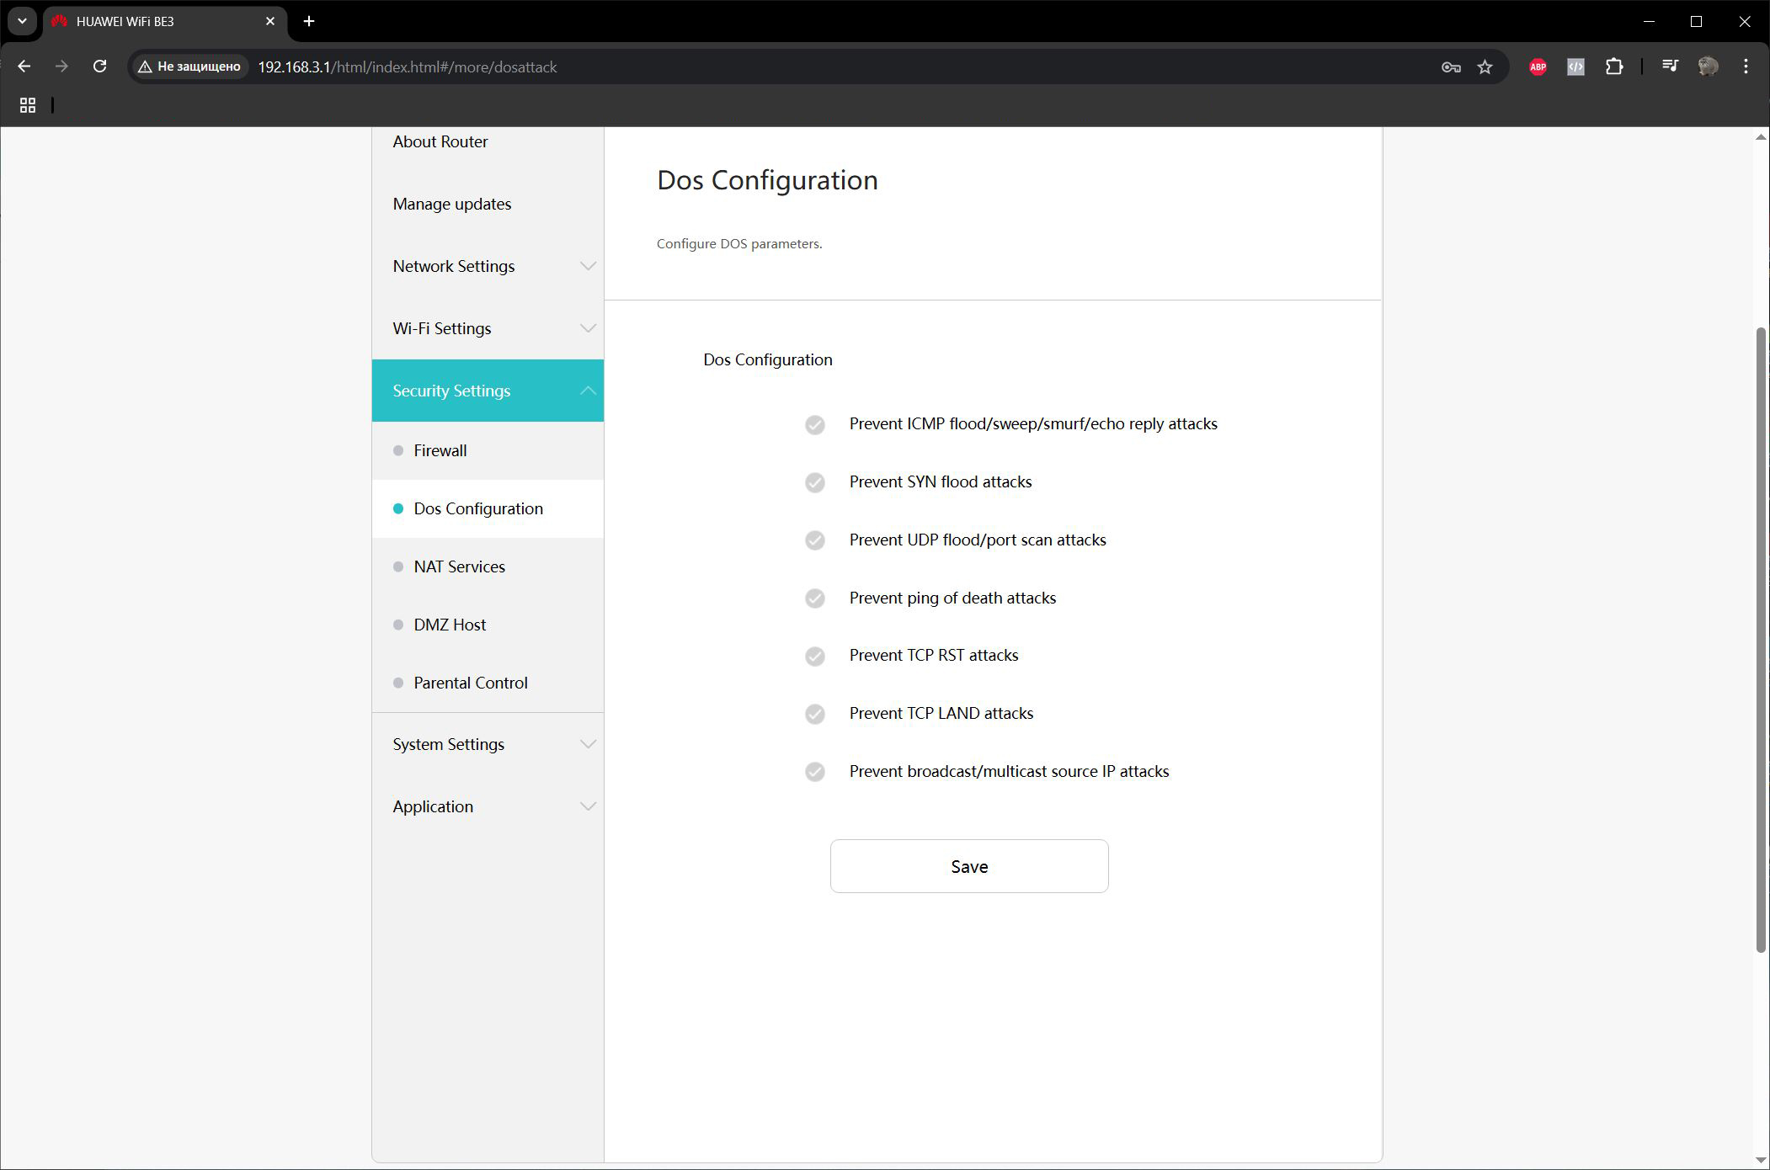Toggle Prevent UDP flood/port scan attacks
The height and width of the screenshot is (1170, 1770).
(814, 540)
